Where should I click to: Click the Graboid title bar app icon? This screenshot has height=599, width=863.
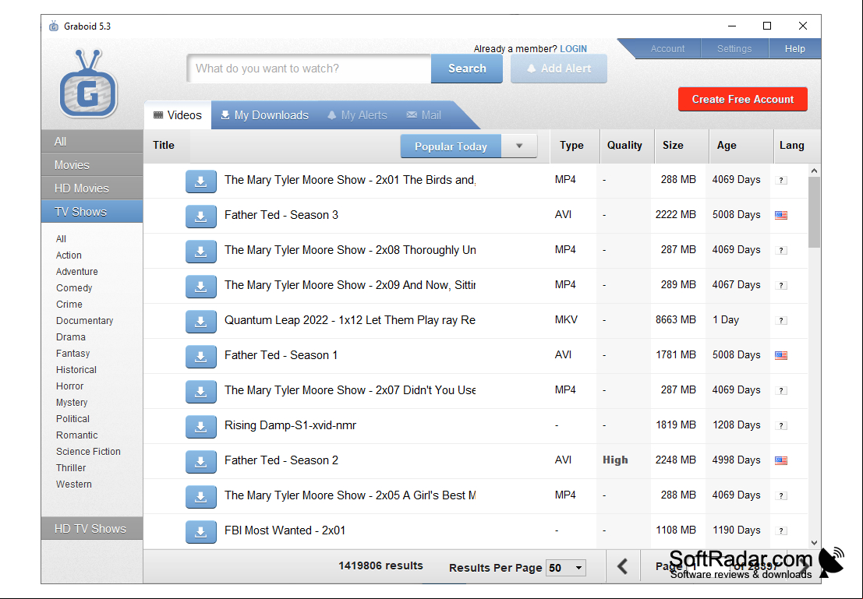pos(53,26)
